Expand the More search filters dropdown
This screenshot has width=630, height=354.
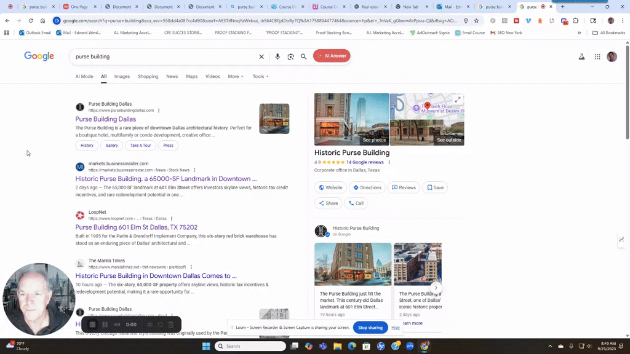click(x=236, y=77)
